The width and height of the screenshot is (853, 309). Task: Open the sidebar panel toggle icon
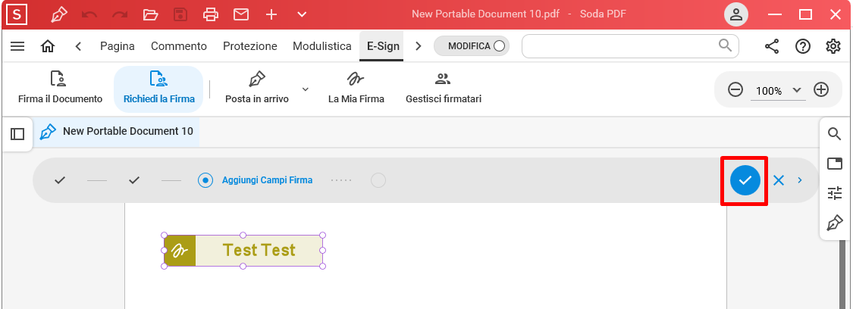coord(17,133)
